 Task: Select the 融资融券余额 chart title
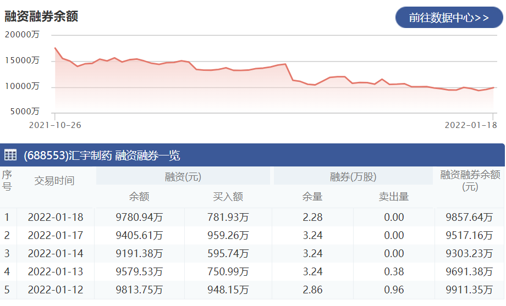point(41,16)
